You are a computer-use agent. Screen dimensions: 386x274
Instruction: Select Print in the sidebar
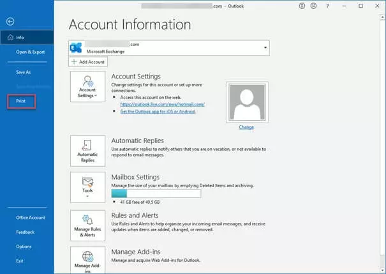(21, 102)
